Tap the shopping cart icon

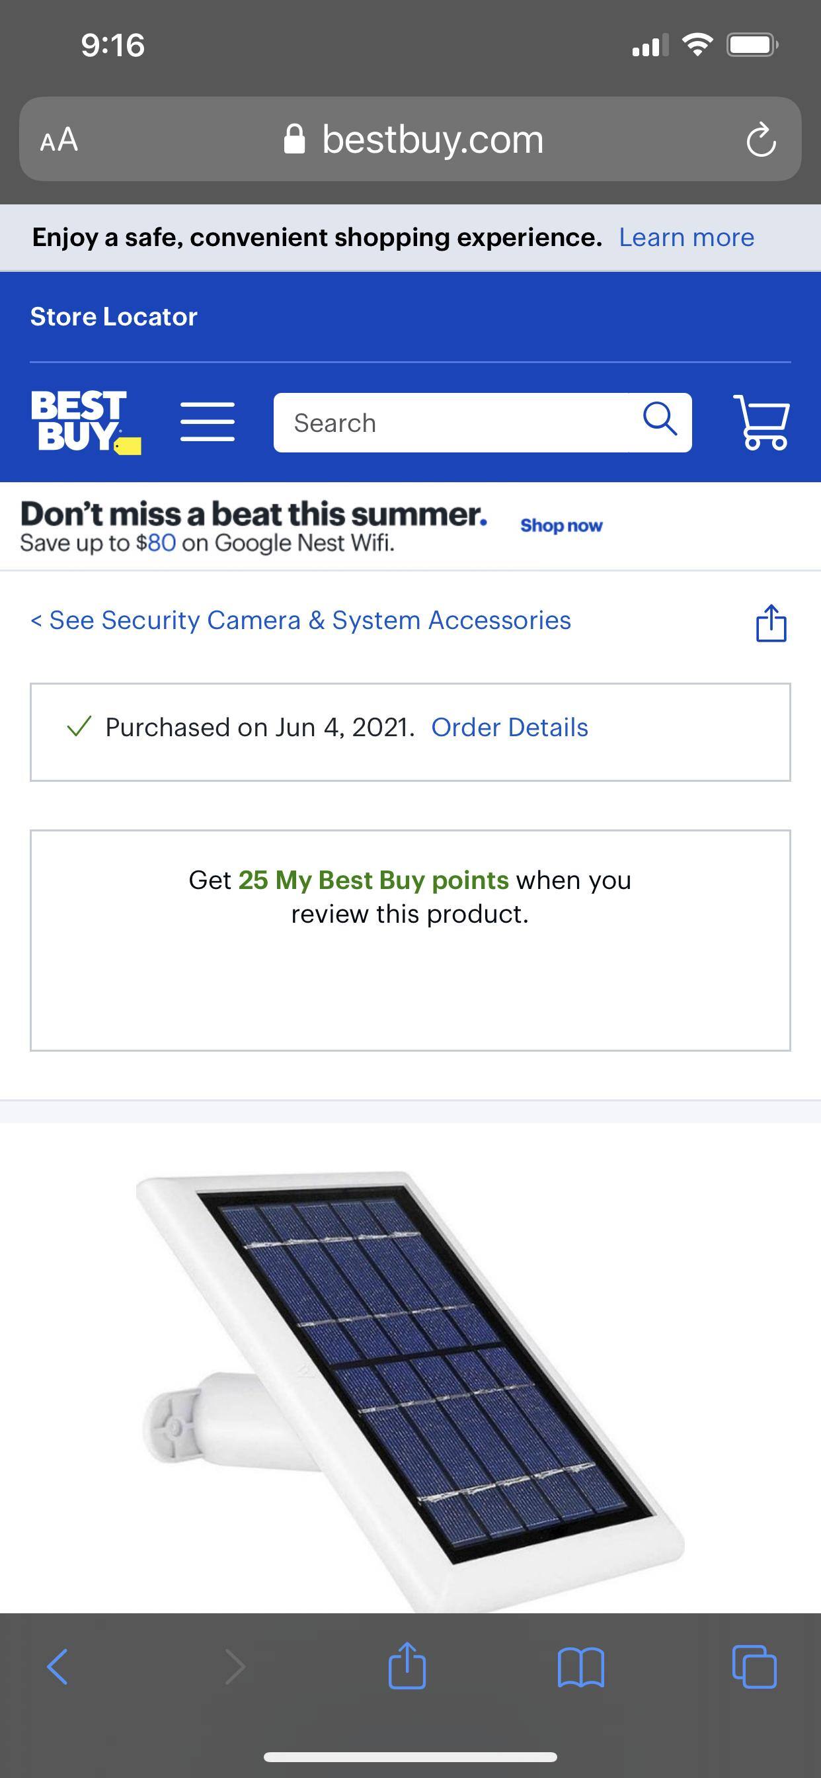pyautogui.click(x=761, y=422)
